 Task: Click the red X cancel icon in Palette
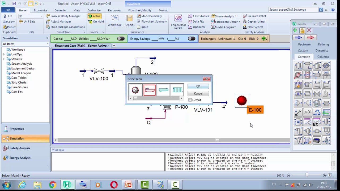pos(309,30)
